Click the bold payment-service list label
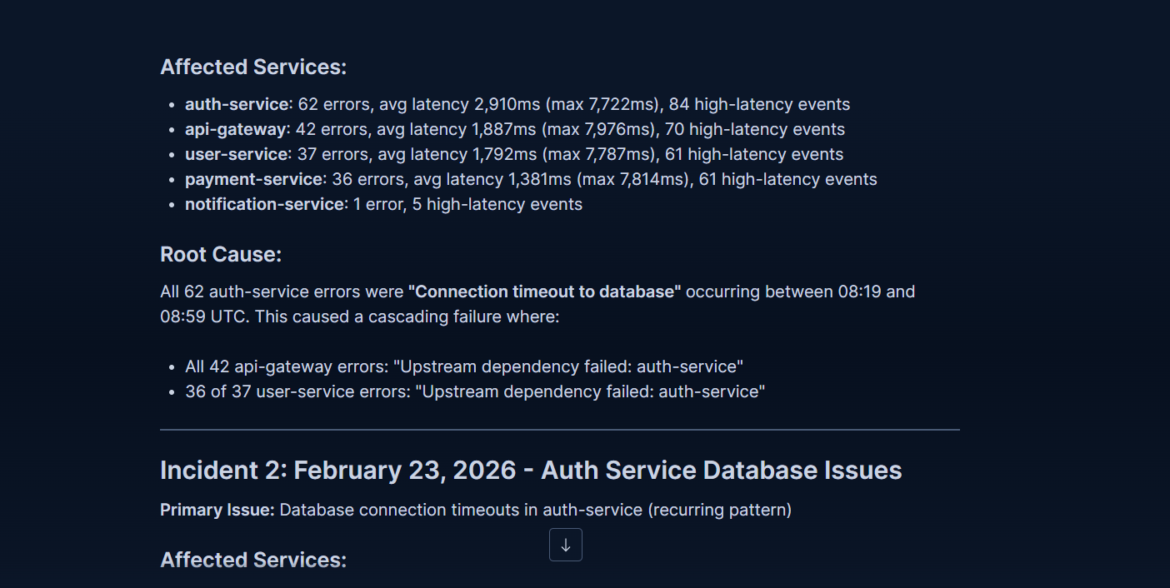The height and width of the screenshot is (588, 1170). [254, 179]
